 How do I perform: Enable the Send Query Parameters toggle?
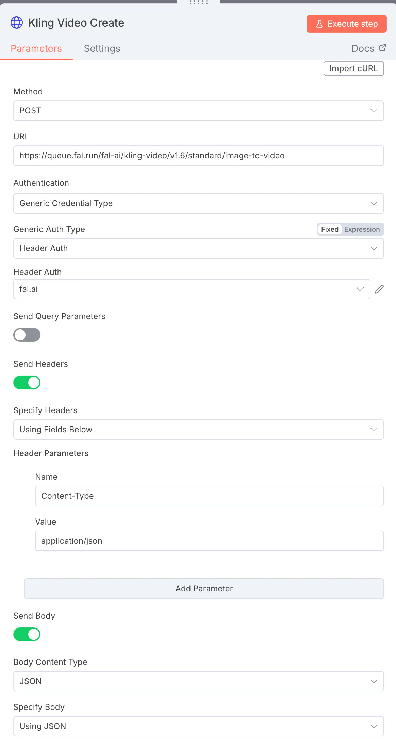click(x=27, y=335)
